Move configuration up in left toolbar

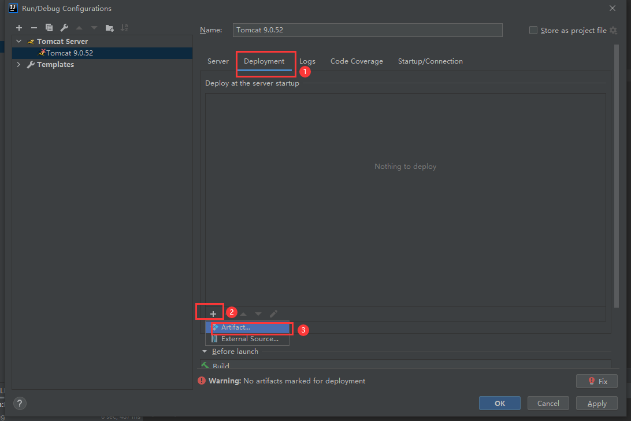click(79, 28)
